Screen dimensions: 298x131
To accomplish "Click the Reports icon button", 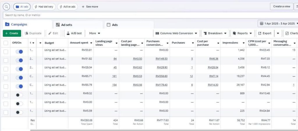I will [x=234, y=33].
